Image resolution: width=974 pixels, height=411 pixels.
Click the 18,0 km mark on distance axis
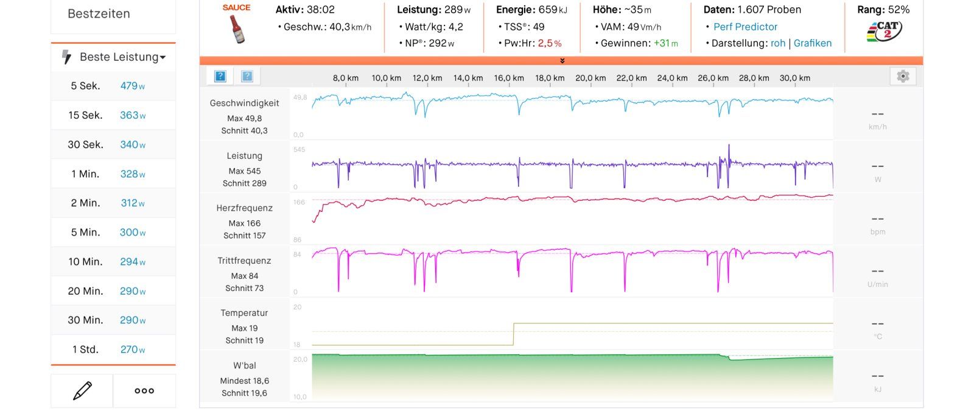(x=550, y=79)
